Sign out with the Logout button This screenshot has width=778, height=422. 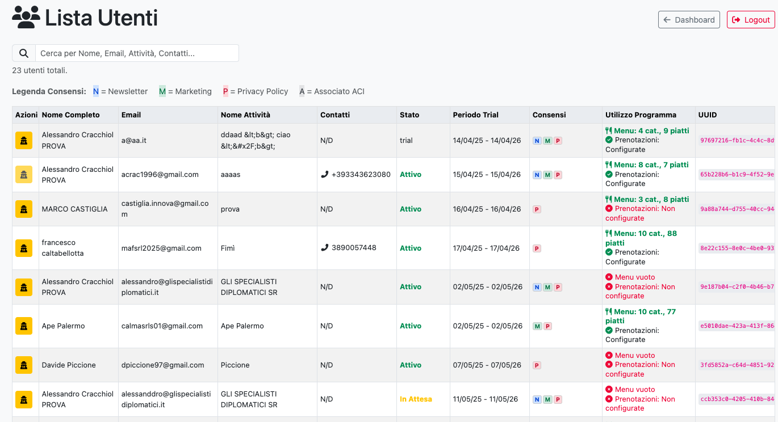pos(751,20)
